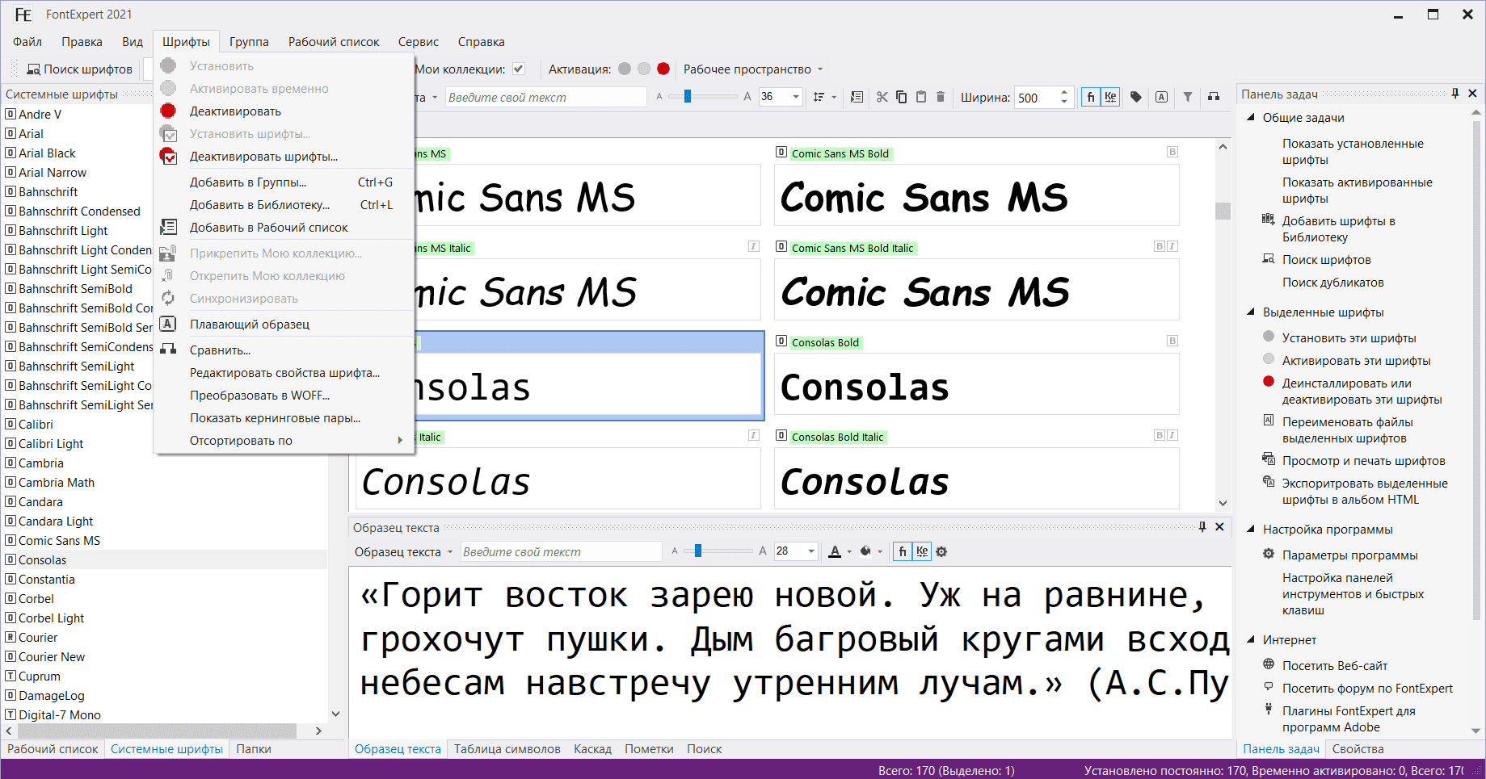Open the background color dropdown arrow
1486x779 pixels.
click(x=880, y=552)
